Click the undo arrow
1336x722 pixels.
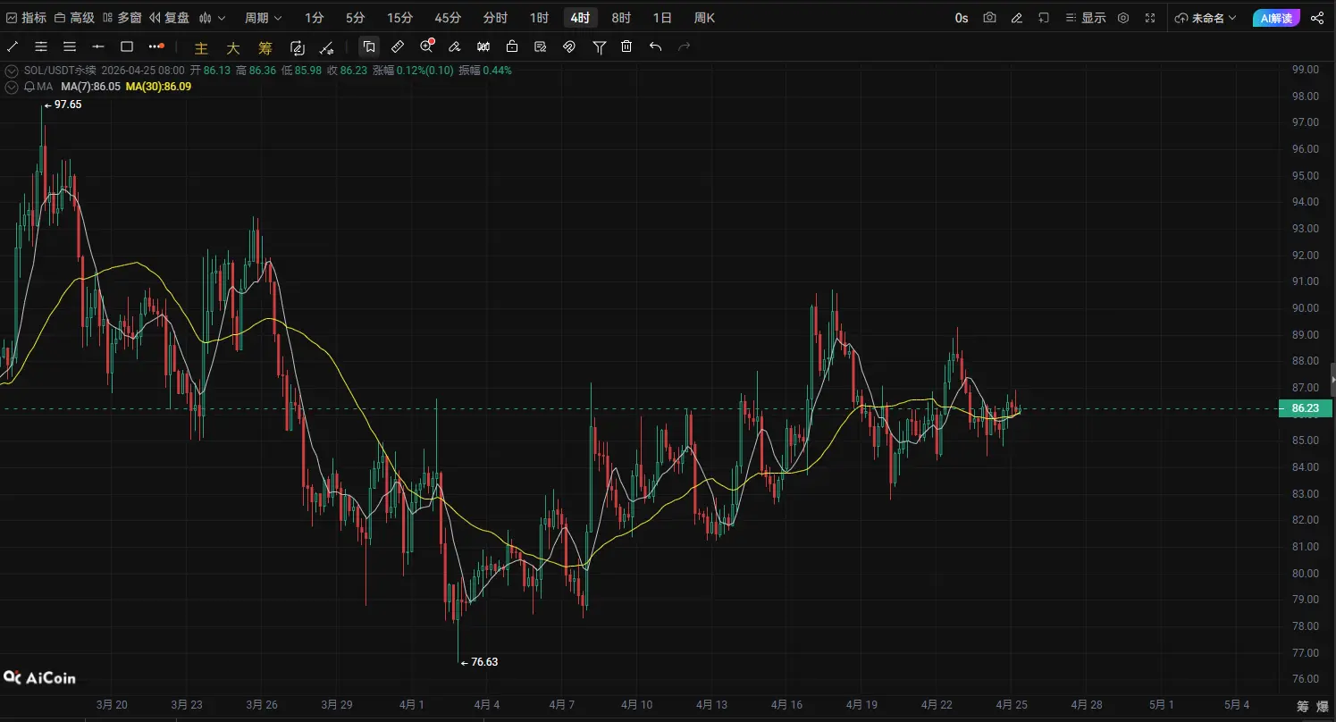click(x=655, y=46)
